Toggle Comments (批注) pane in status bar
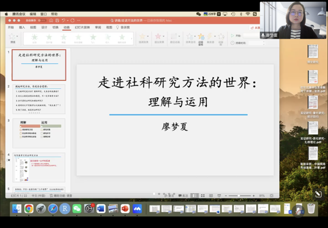Screen dimensions: 328x228 (x=183, y=196)
